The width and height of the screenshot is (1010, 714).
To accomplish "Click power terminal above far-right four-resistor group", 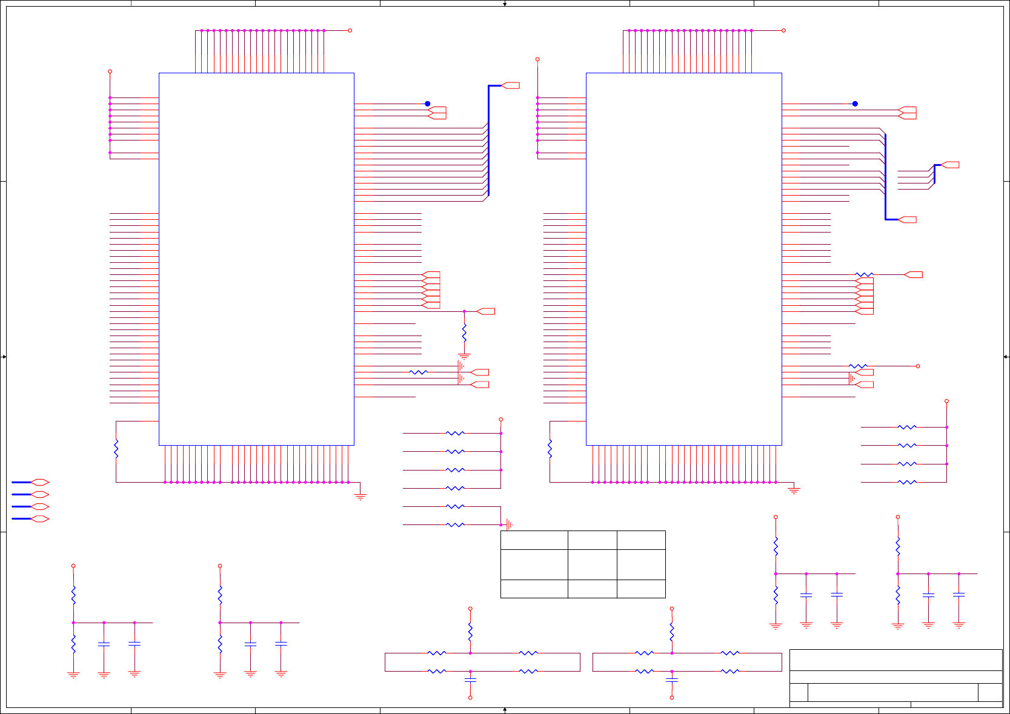I will (946, 401).
